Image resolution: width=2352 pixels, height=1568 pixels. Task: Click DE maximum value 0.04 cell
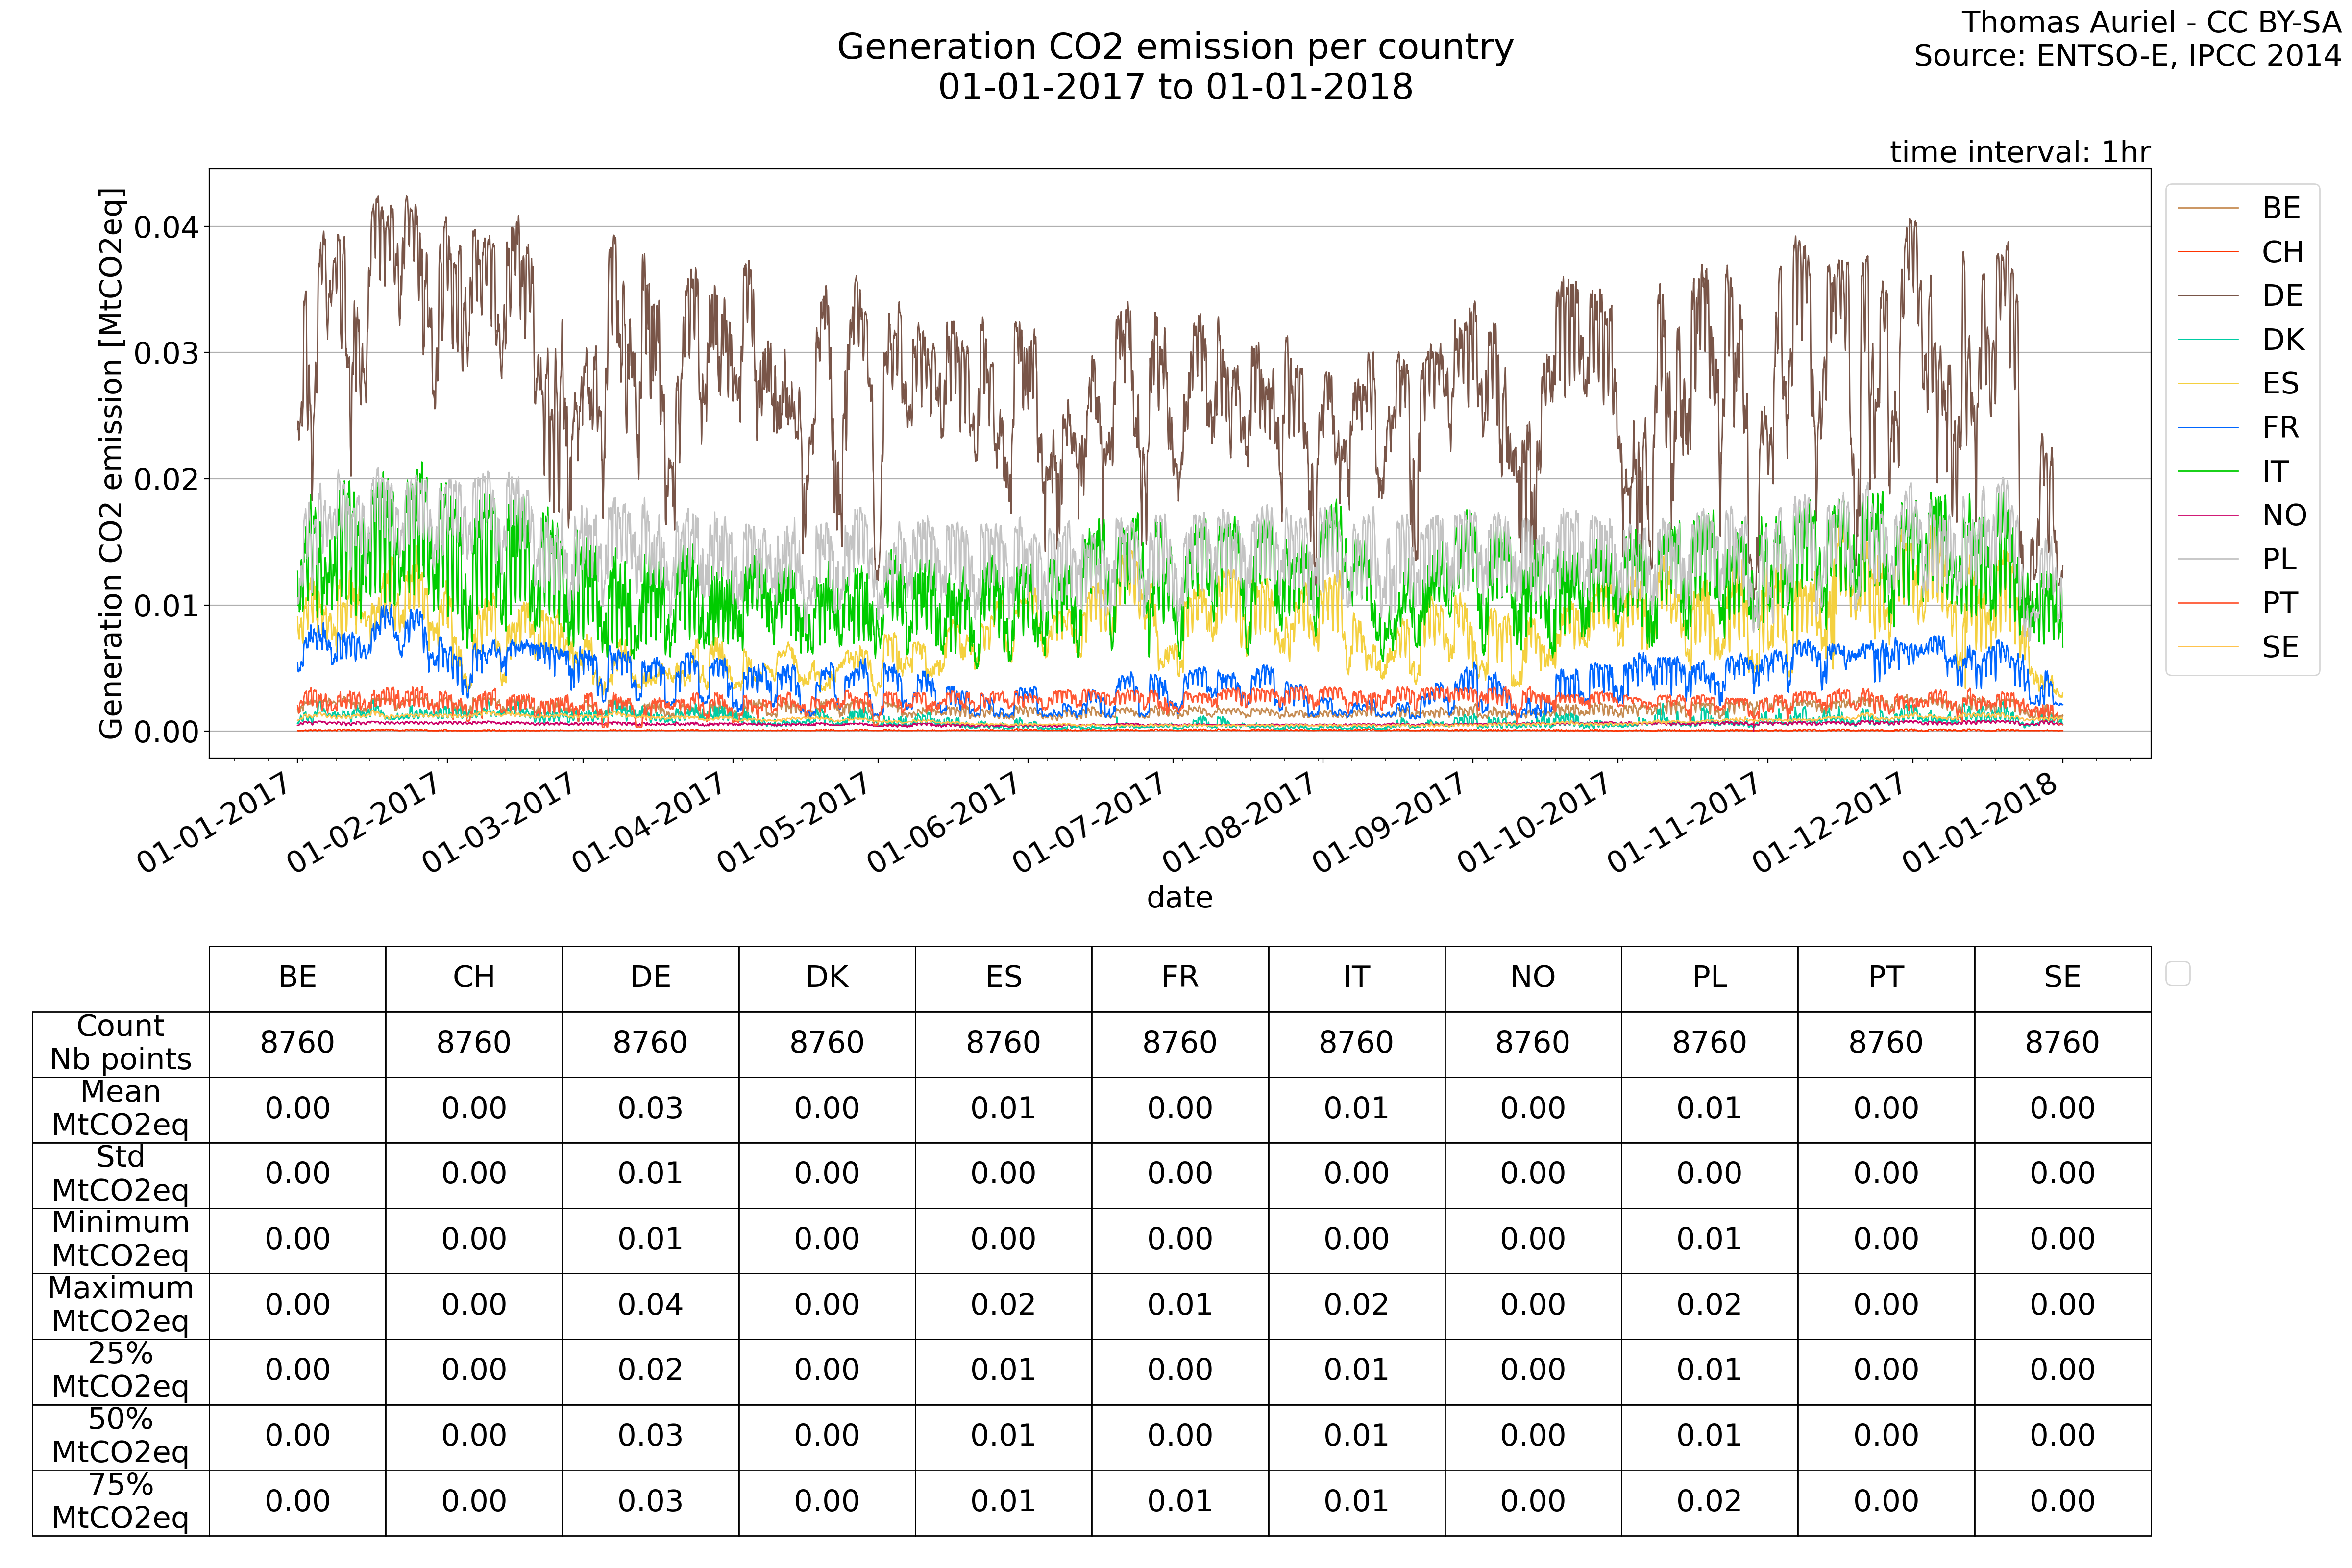coord(650,1305)
